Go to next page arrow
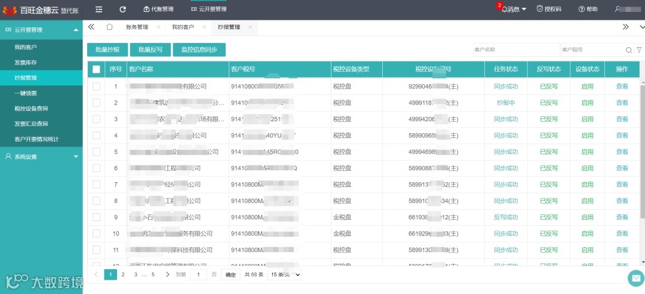The height and width of the screenshot is (294, 645). coord(167,274)
